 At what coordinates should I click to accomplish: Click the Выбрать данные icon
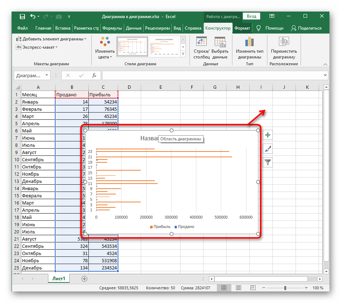click(x=220, y=48)
